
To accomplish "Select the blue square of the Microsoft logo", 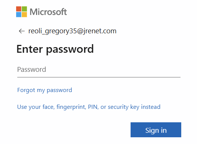I will click(19, 15).
